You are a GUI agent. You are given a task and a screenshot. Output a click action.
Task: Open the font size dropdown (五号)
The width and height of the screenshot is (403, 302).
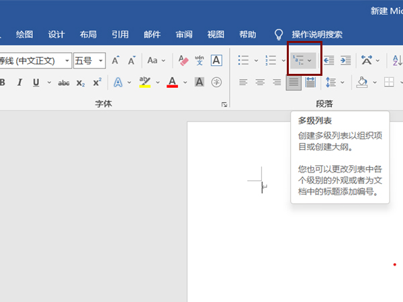pos(101,60)
